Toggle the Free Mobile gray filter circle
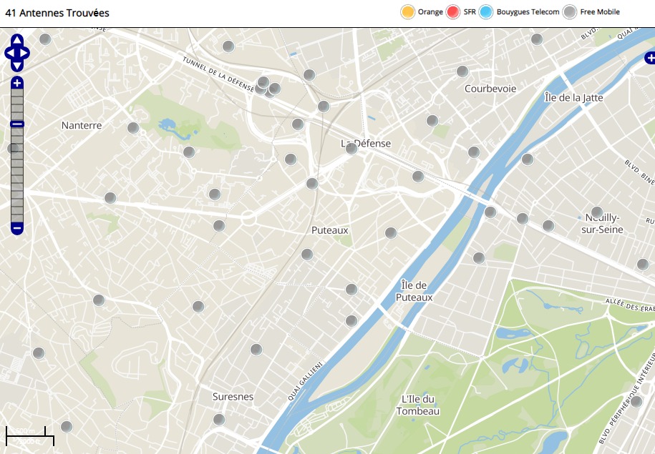The width and height of the screenshot is (655, 454). tap(570, 12)
